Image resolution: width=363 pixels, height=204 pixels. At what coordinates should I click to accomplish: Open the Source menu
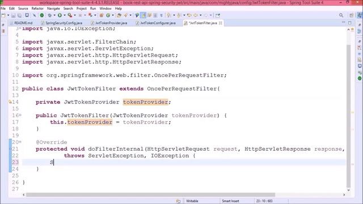click(x=23, y=8)
